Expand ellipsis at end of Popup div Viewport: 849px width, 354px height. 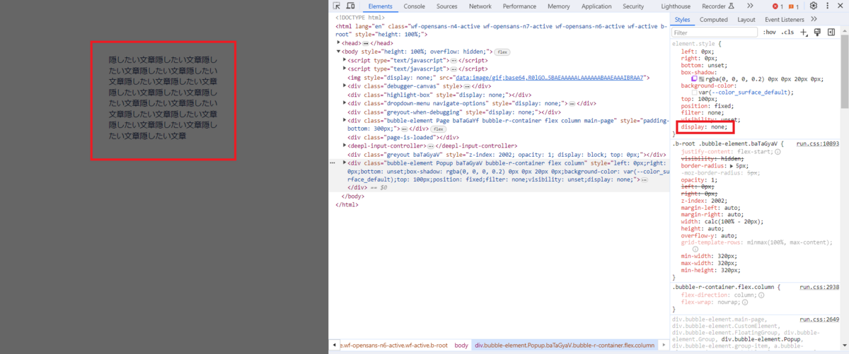tap(643, 180)
